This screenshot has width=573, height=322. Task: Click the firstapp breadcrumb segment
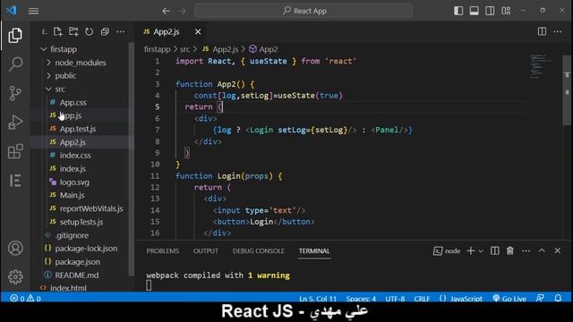158,49
